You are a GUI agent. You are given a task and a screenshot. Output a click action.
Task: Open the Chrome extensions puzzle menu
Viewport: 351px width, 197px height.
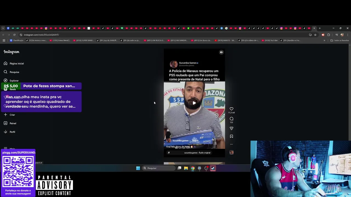(x=329, y=35)
